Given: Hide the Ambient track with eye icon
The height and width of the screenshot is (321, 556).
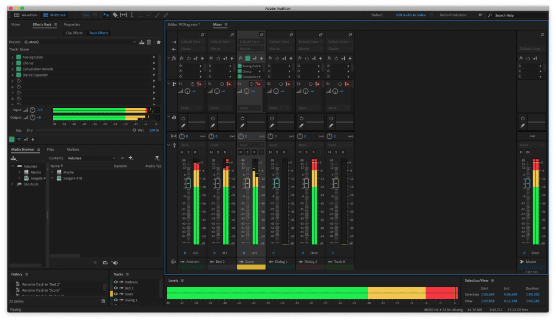Looking at the screenshot, I should pos(116,282).
